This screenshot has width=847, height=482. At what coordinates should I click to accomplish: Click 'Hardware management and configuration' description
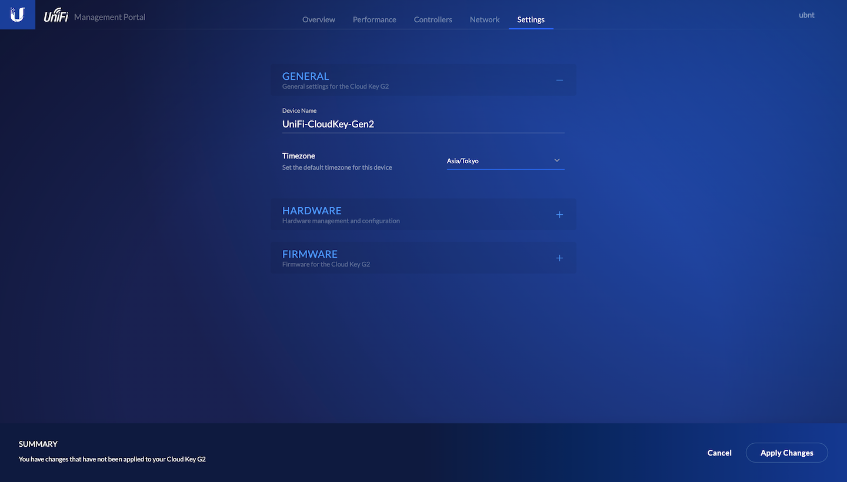[x=341, y=221]
